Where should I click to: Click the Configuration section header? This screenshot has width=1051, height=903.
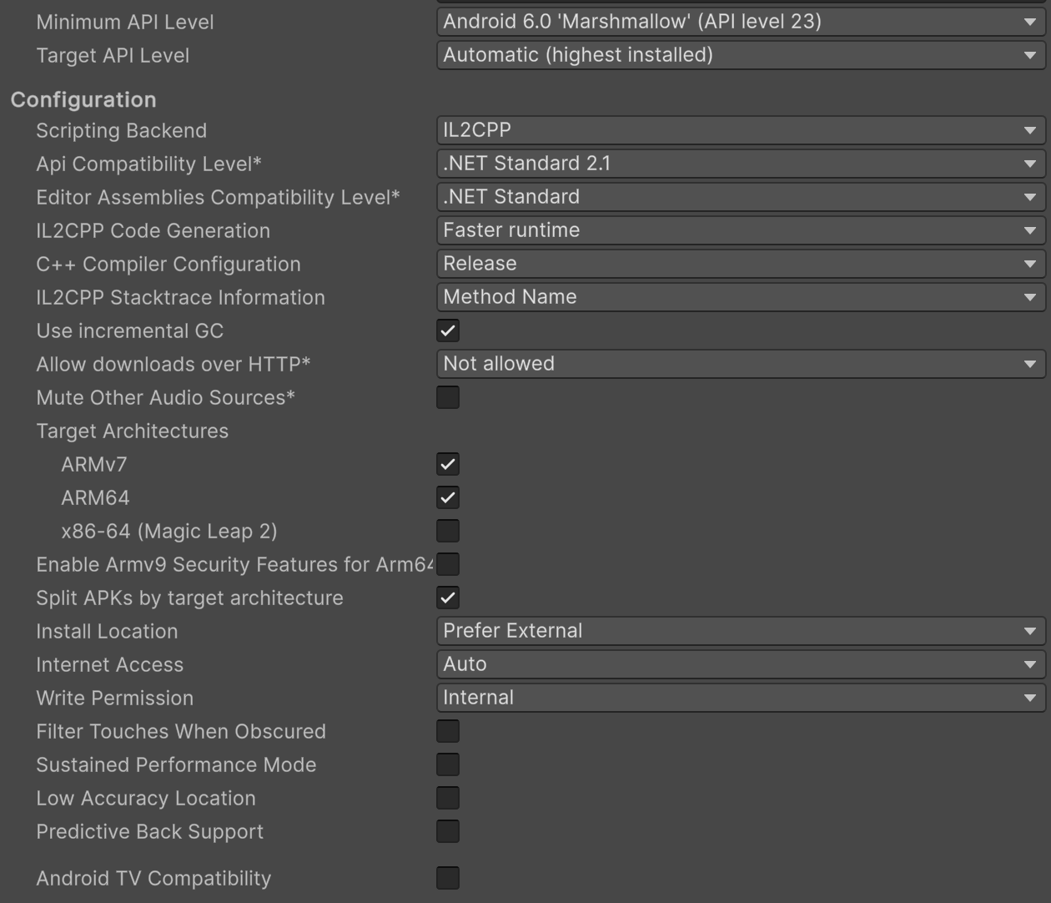coord(83,99)
